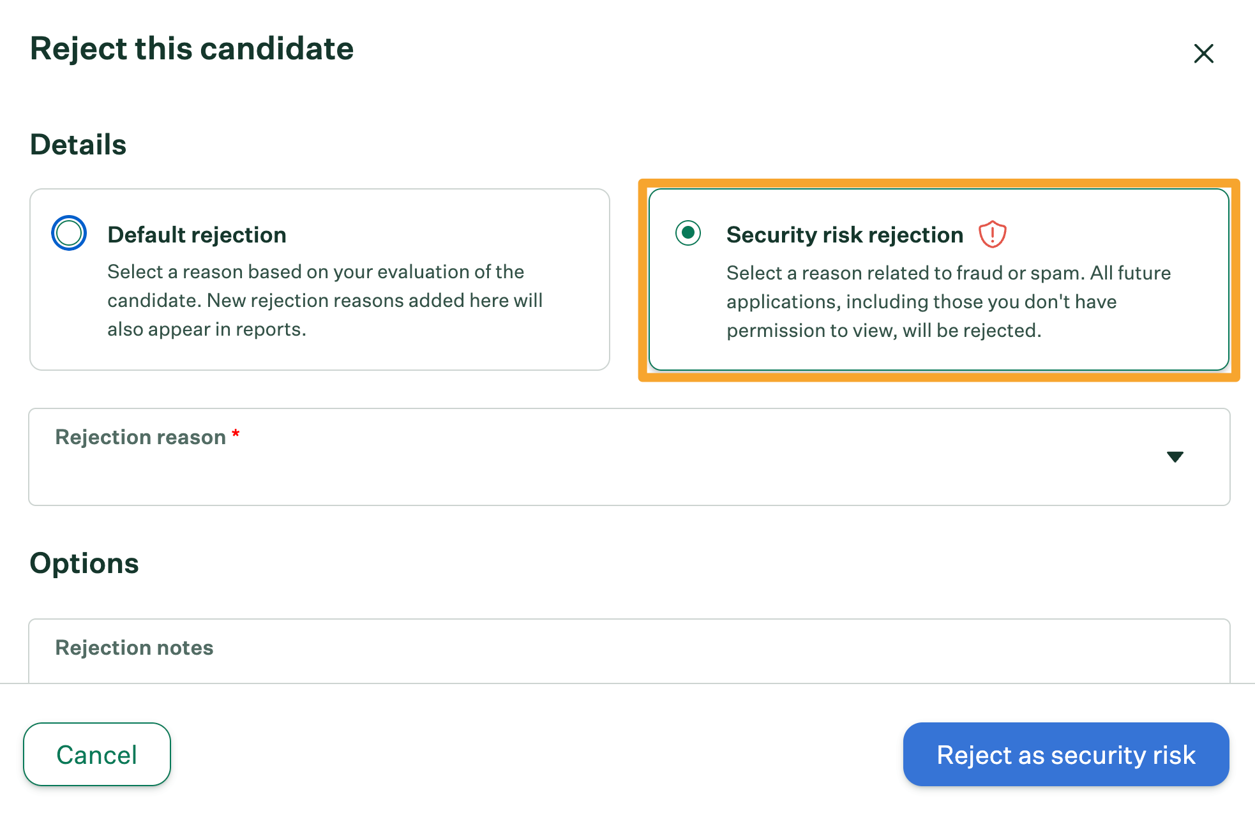Image resolution: width=1255 pixels, height=813 pixels.
Task: Click the Default rejection description paragraph
Action: (x=324, y=301)
